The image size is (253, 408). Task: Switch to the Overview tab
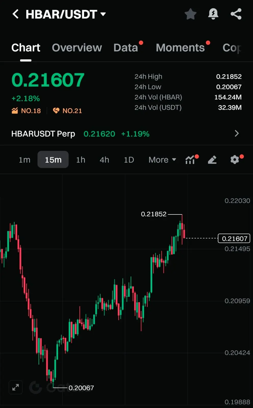click(x=77, y=48)
